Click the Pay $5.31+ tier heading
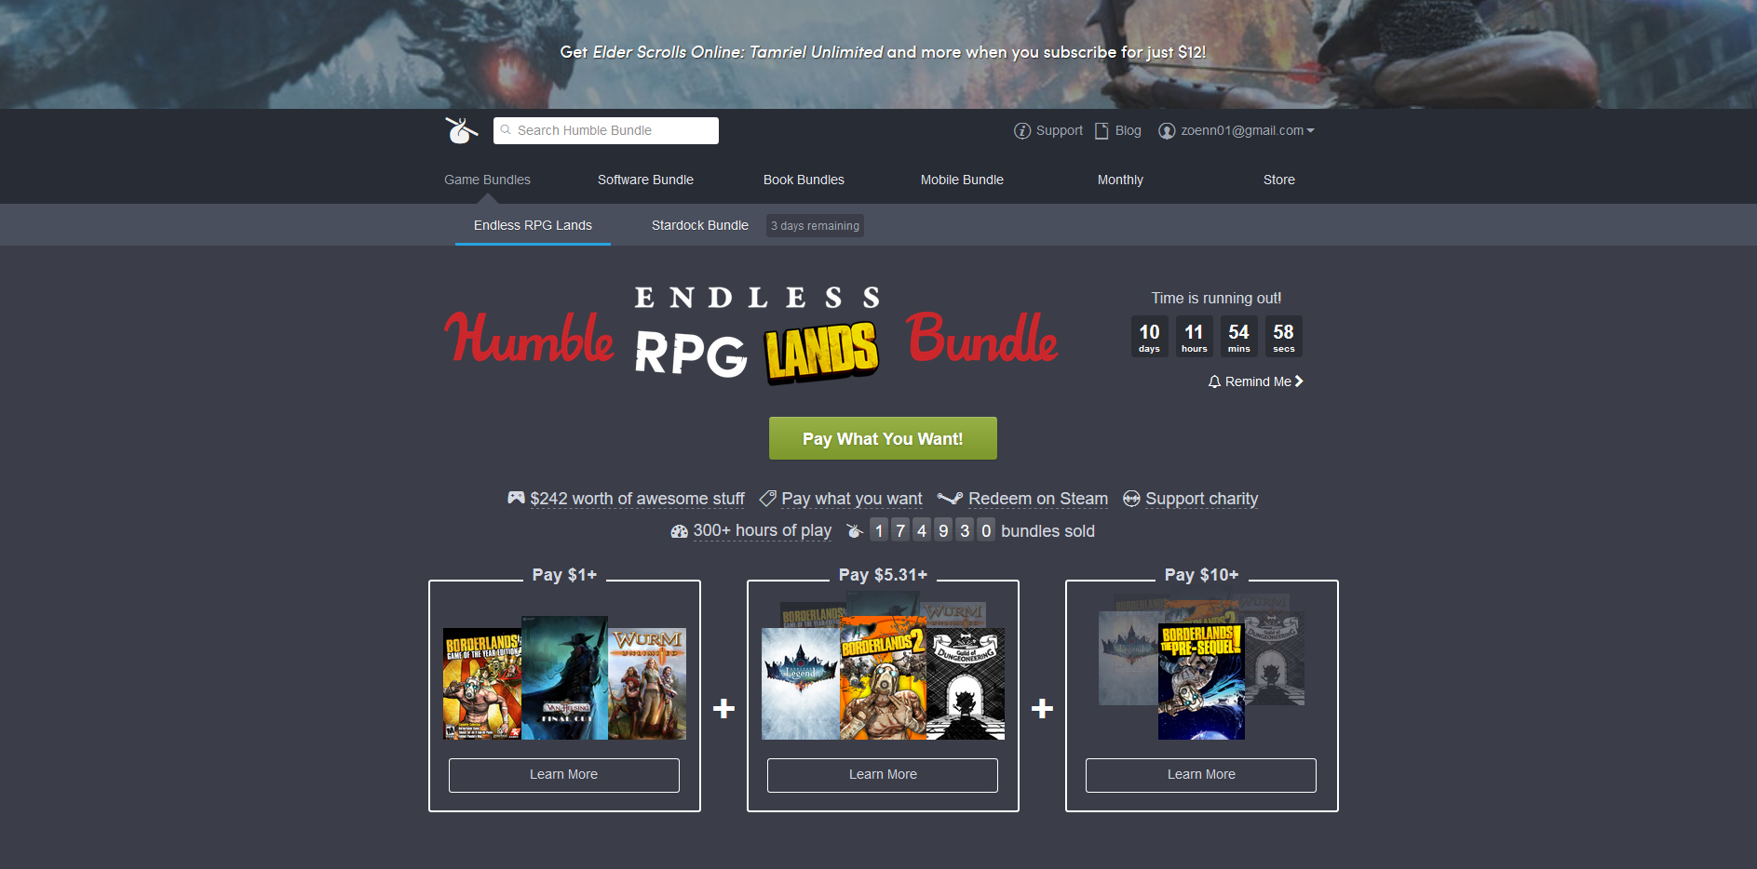This screenshot has width=1757, height=869. coord(883,575)
